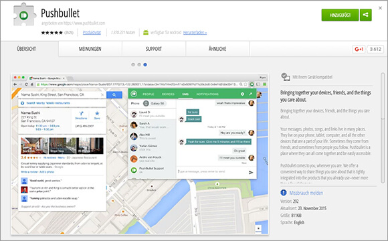The width and height of the screenshot is (388, 241).
Task: Switch to the ÜBERSICHT tab
Action: tap(26, 49)
